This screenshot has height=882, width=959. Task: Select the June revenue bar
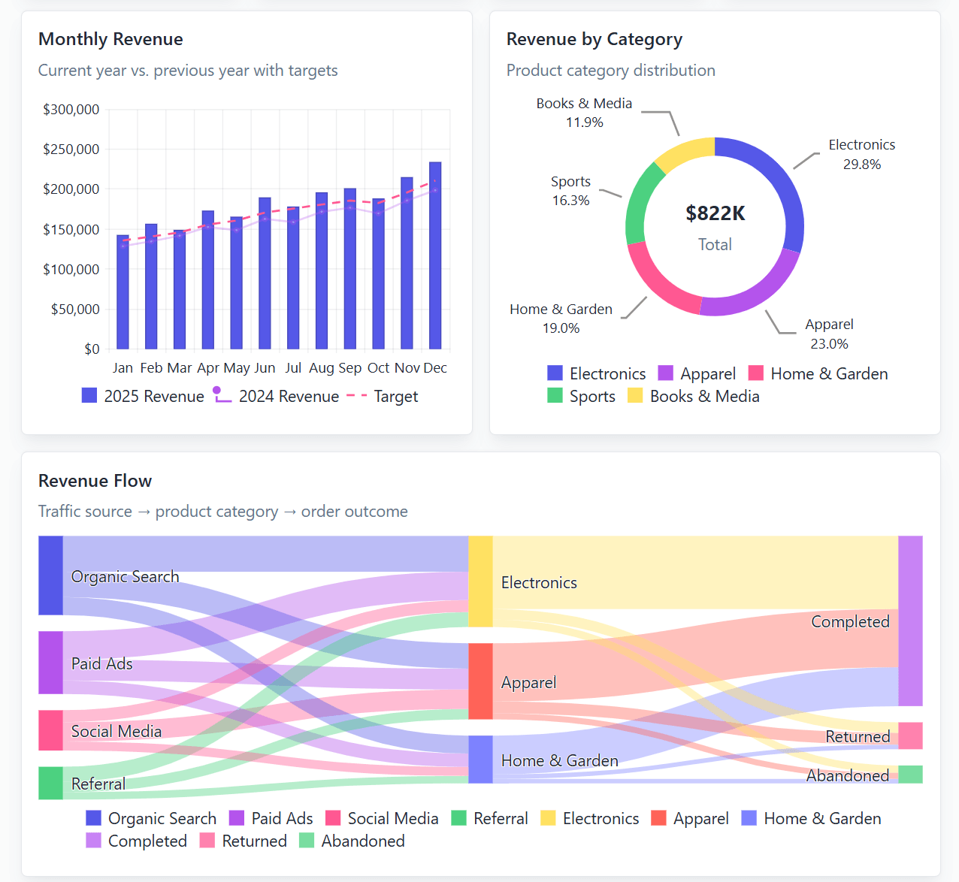pyautogui.click(x=265, y=273)
